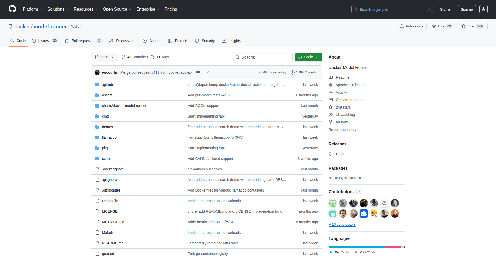The image size is (496, 256).
Task: Open the Apache-2.0 license link
Action: pos(351,85)
